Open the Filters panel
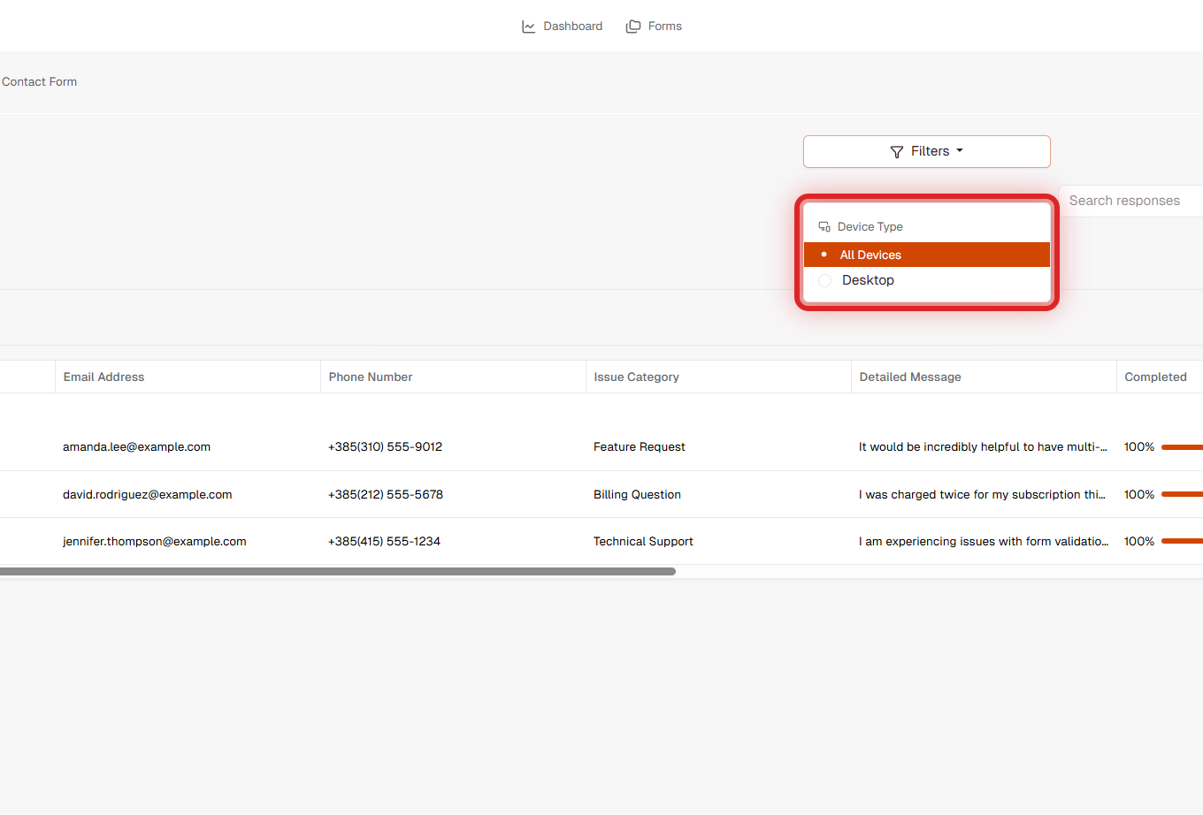Image resolution: width=1203 pixels, height=815 pixels. pyautogui.click(x=926, y=151)
